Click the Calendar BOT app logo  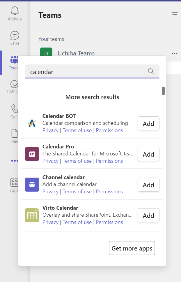32,123
